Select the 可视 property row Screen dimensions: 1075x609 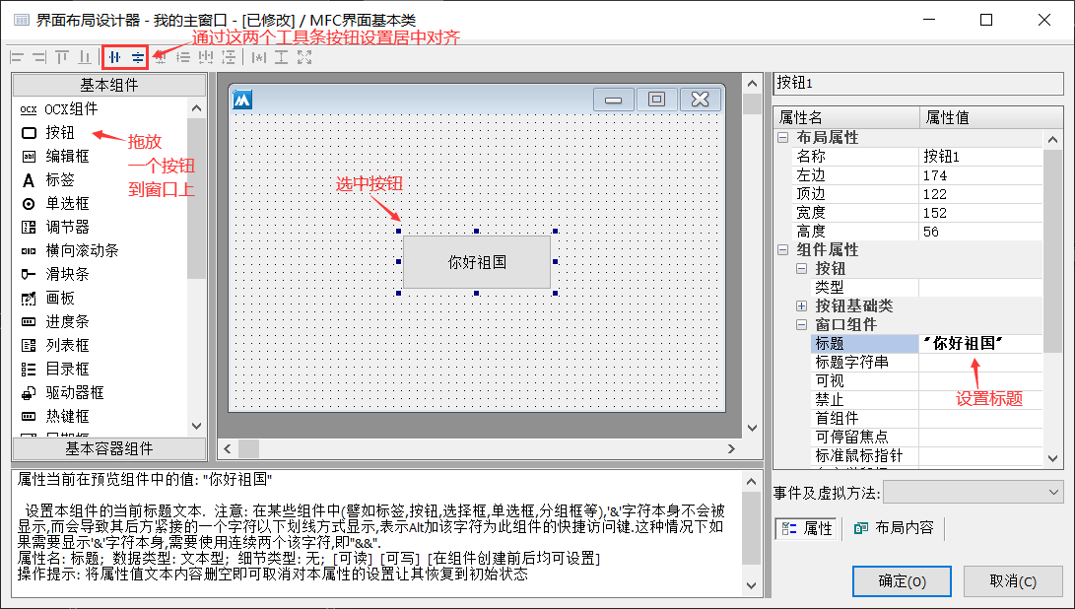(926, 381)
